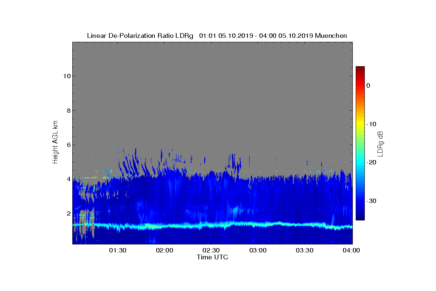This screenshot has height=291, width=436.
Task: Click the 02:30 time tick label
Action: point(211,250)
